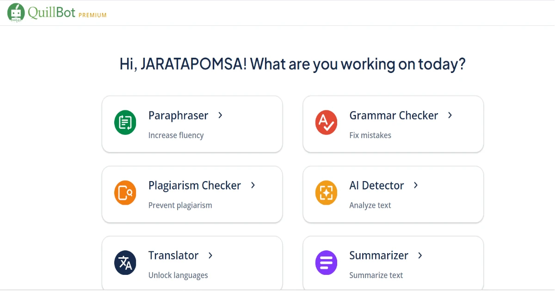The image size is (555, 291).
Task: Click the dark blue Translator icon
Action: [125, 263]
